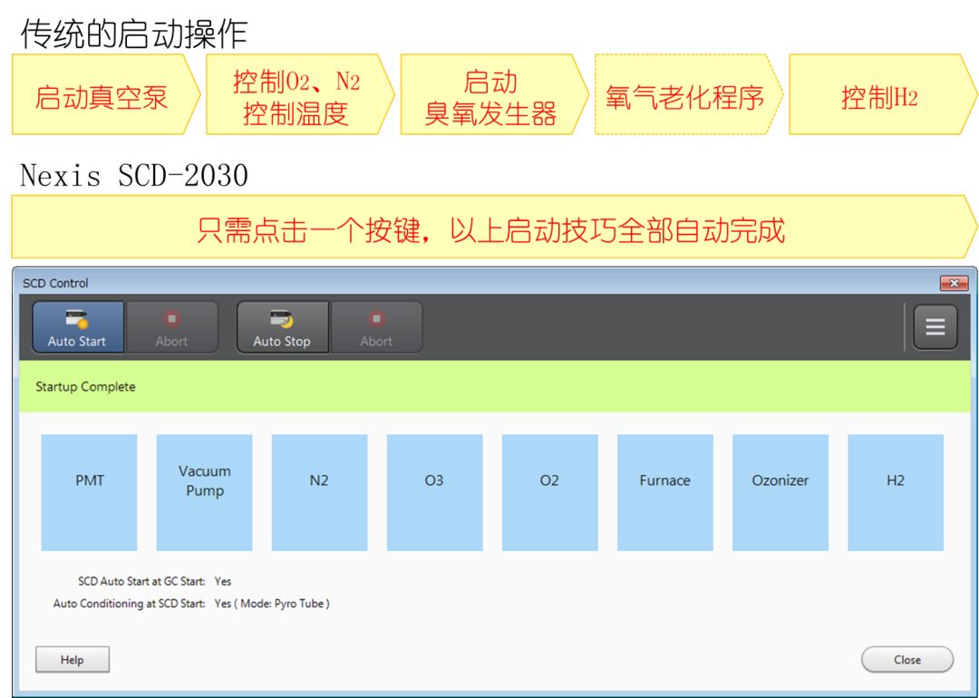The image size is (979, 698).
Task: Click the O3 status tile
Action: tap(434, 492)
